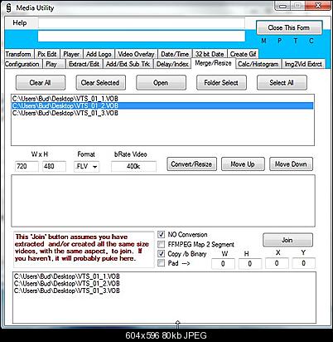333x342 pixels.
Task: Click the pad X input field
Action: pos(277,263)
